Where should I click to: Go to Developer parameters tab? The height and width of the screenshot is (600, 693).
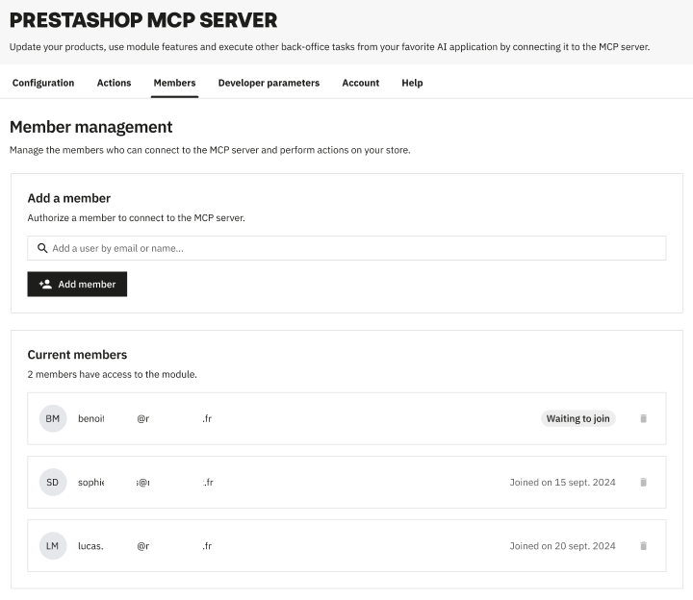tap(269, 83)
